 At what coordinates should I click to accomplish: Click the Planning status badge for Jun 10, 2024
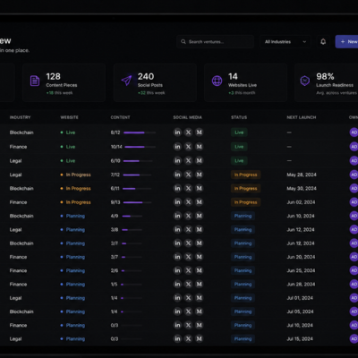click(x=243, y=216)
